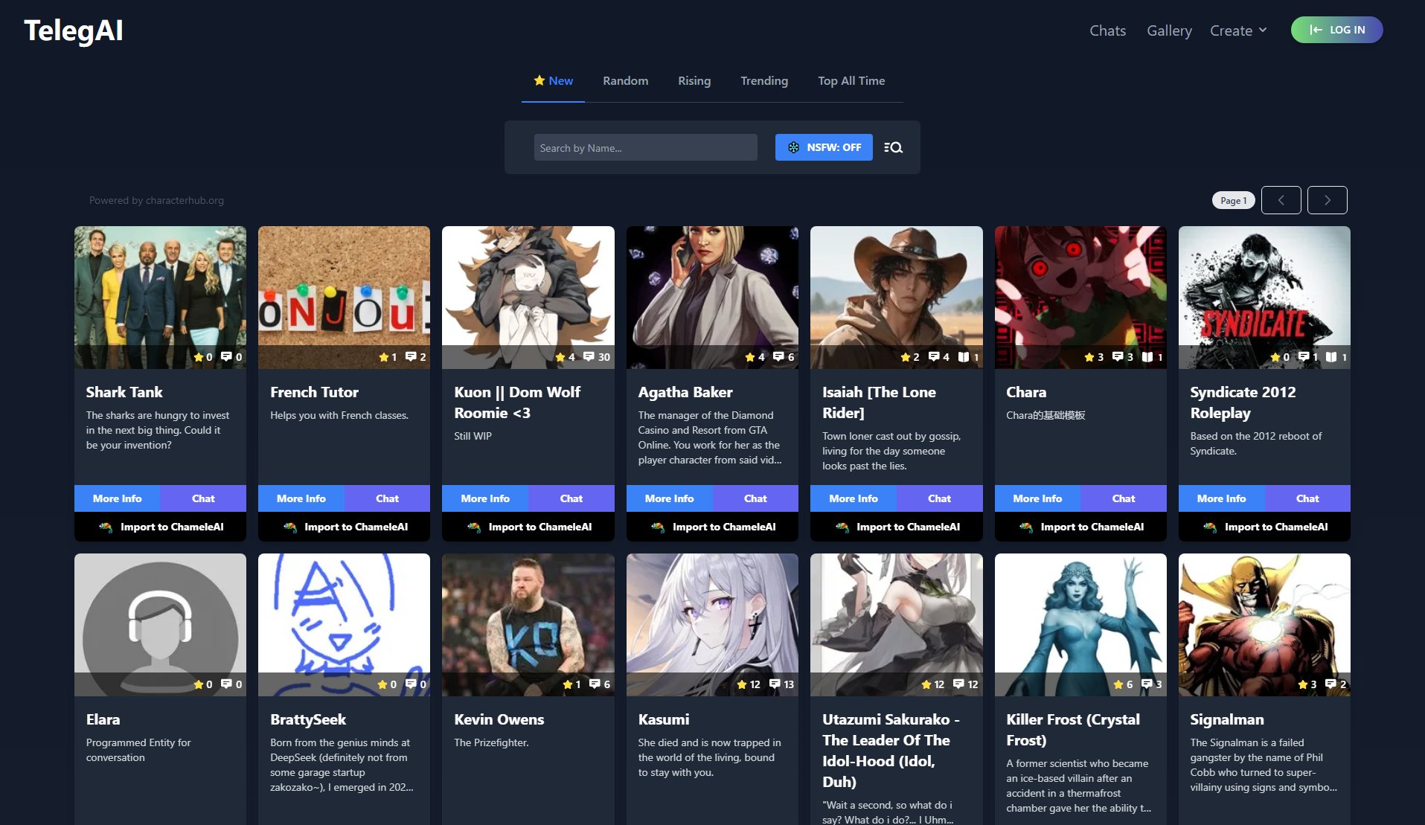Click the French Tutor card image

(x=344, y=297)
